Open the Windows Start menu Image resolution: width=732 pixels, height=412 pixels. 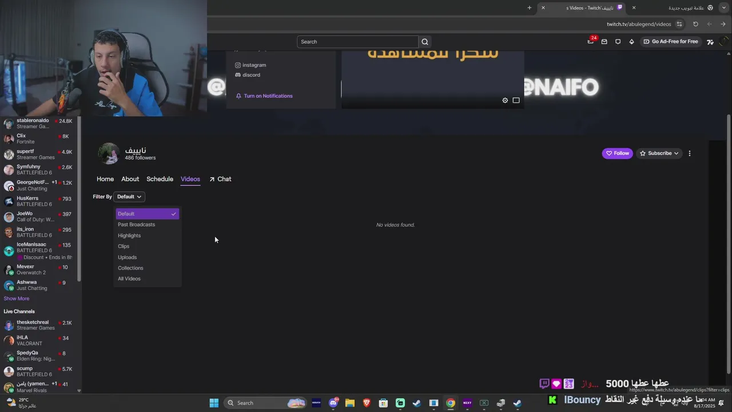point(214,403)
